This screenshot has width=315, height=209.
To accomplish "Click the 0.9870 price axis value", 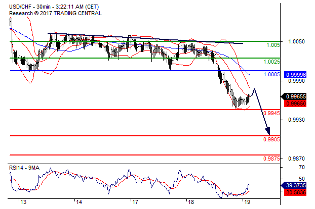I will coord(296,159).
